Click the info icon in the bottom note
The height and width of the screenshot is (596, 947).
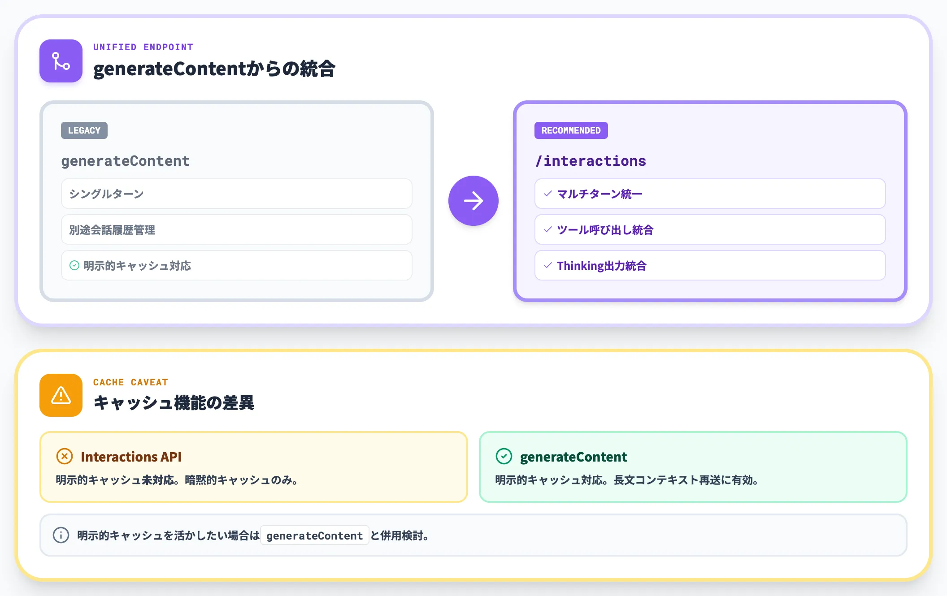pos(61,535)
